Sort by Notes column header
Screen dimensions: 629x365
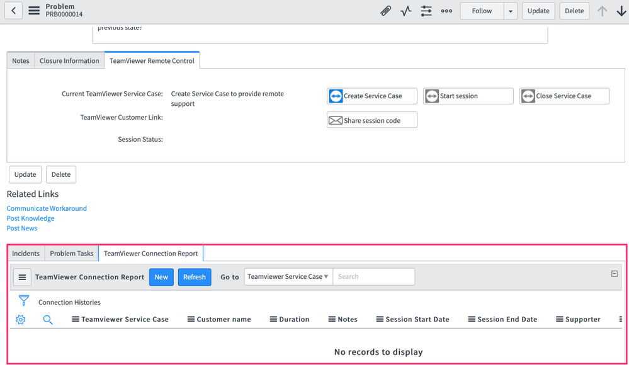coord(348,319)
